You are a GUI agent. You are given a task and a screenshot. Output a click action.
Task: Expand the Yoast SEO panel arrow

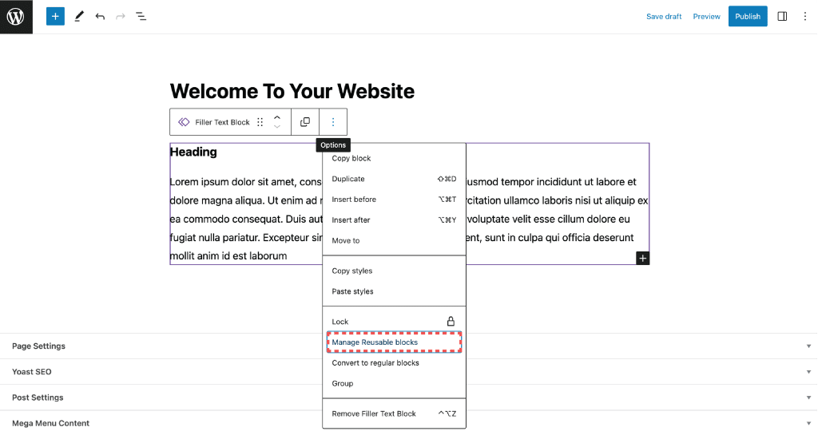[x=808, y=372]
